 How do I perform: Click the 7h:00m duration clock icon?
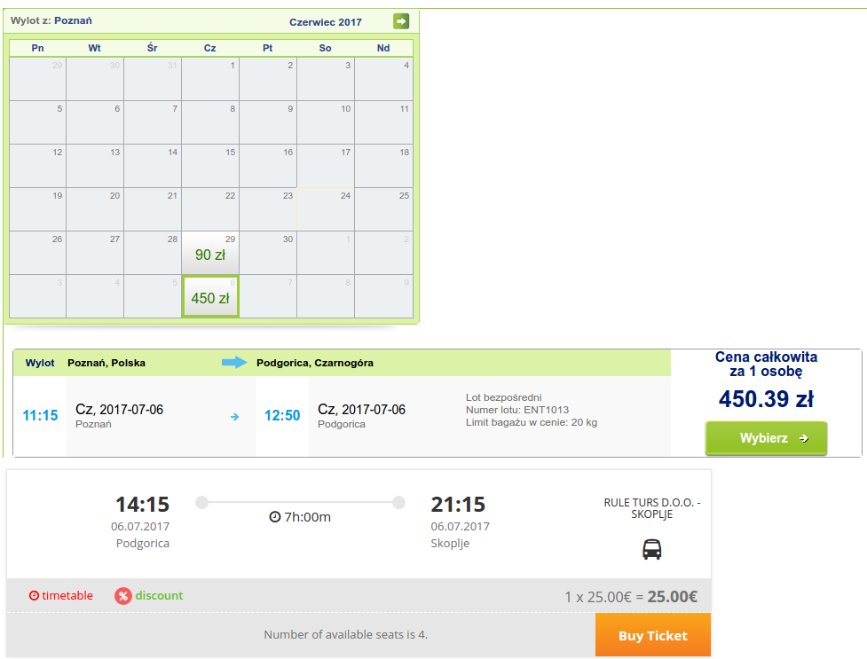pyautogui.click(x=275, y=517)
